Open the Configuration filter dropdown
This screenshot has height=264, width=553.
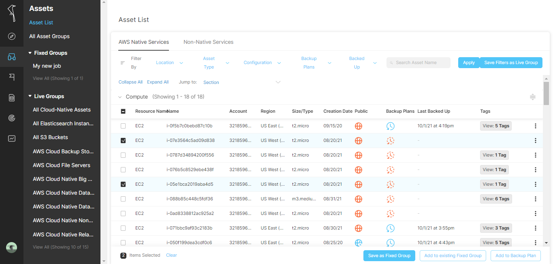(263, 63)
